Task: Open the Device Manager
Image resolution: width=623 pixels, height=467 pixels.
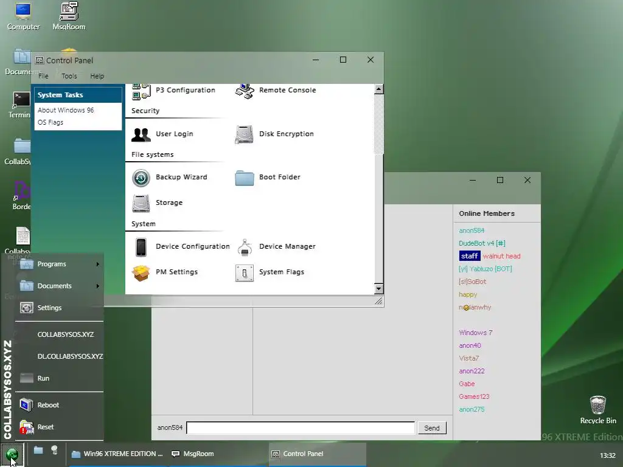Action: point(276,247)
